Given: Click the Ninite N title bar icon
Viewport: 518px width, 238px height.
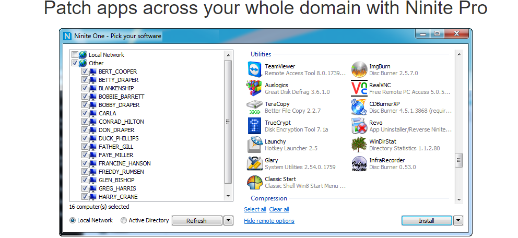Looking at the screenshot, I should click(67, 35).
